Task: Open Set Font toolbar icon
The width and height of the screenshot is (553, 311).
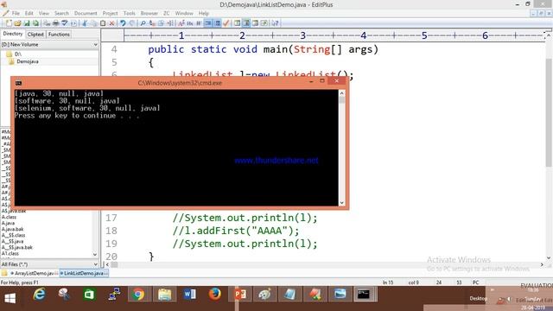Action: (181, 23)
